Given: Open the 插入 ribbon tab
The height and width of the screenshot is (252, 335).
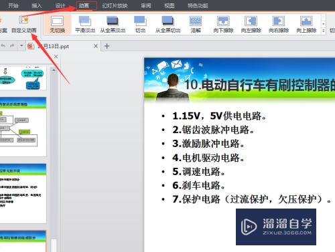Looking at the screenshot, I should tap(37, 5).
